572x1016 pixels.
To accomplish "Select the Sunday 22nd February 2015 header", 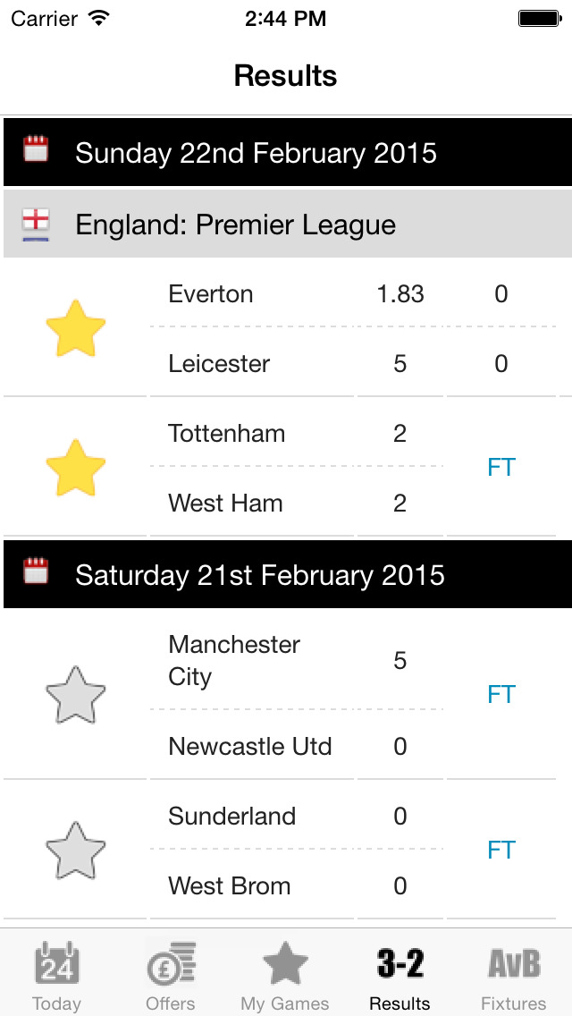I will coord(256,153).
